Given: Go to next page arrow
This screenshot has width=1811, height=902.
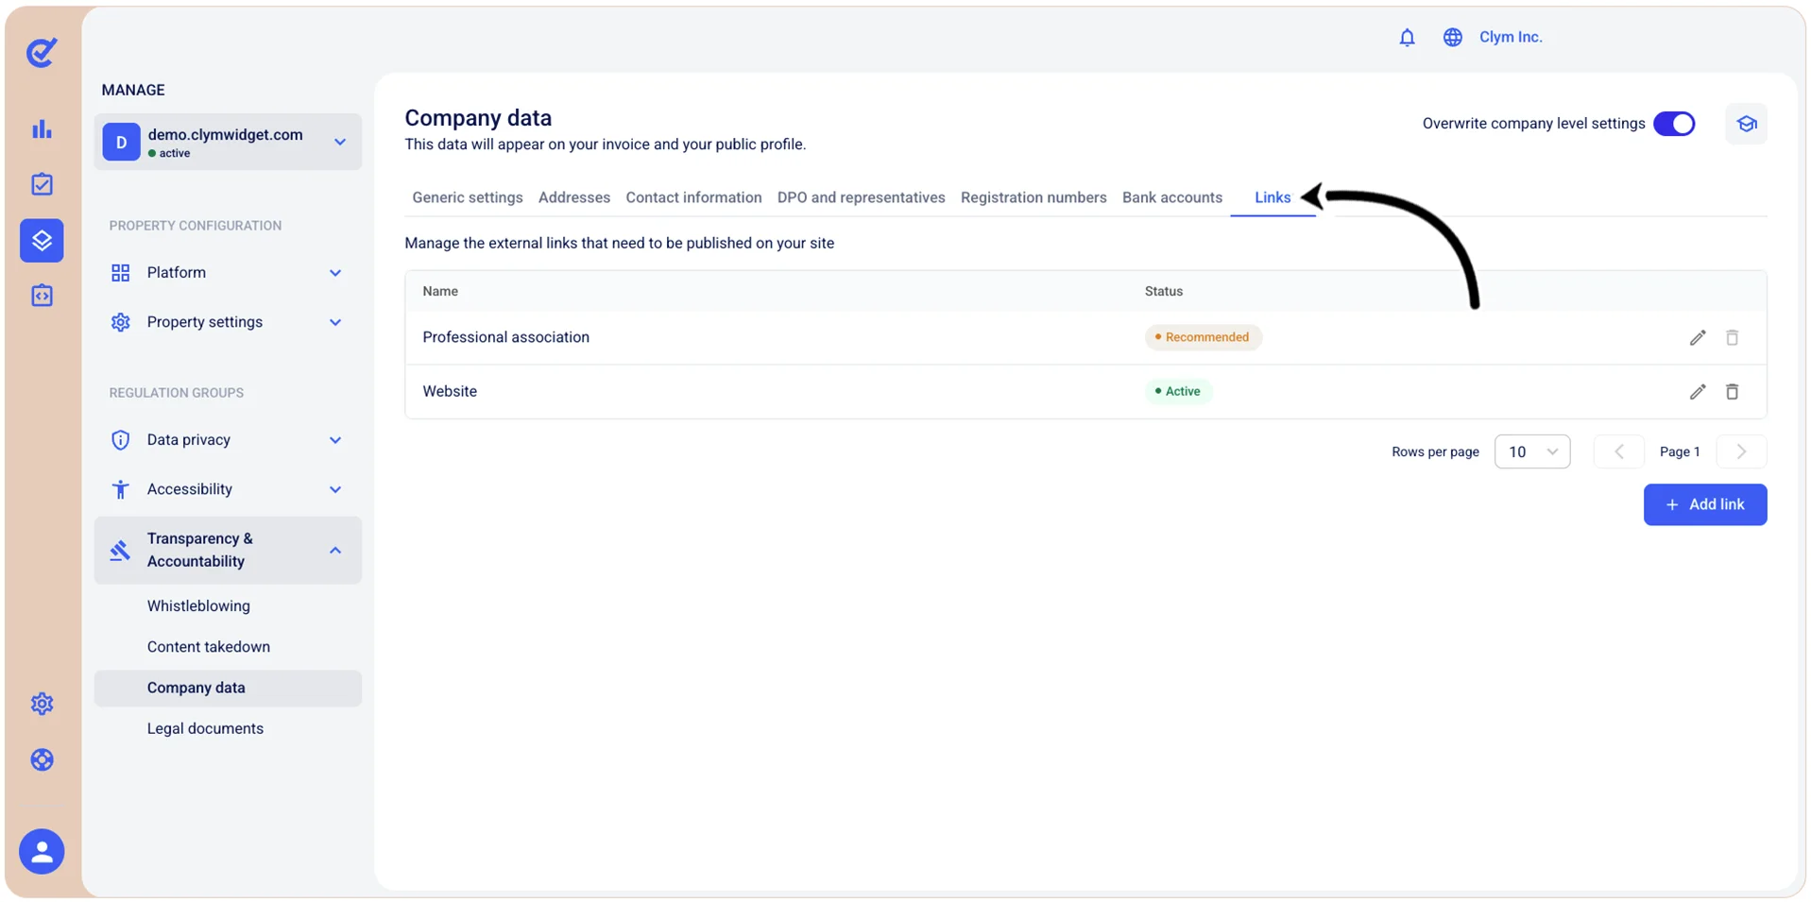Looking at the screenshot, I should [x=1741, y=451].
